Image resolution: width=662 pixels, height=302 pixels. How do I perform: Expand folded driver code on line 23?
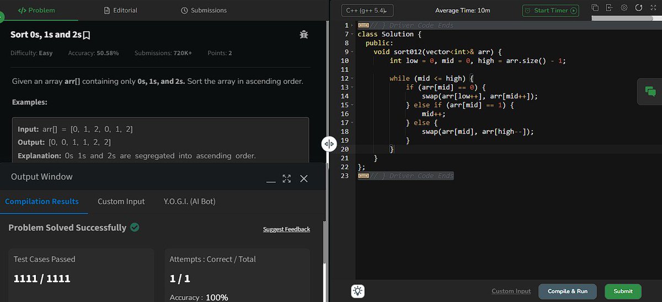point(364,176)
